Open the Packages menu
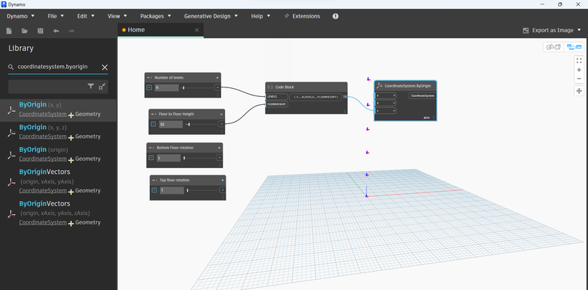The image size is (588, 290). tap(156, 16)
